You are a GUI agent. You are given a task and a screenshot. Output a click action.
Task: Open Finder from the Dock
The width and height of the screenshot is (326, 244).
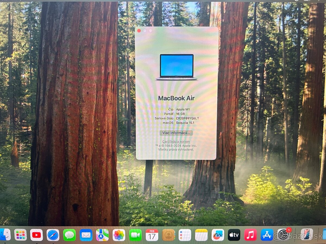point(4,235)
